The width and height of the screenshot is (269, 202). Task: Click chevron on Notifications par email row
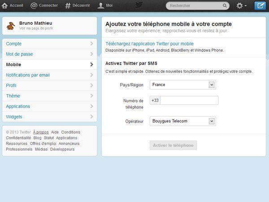(91, 75)
